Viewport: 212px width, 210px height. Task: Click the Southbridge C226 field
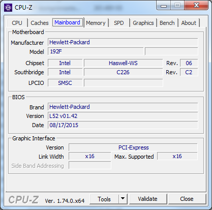[123, 72]
